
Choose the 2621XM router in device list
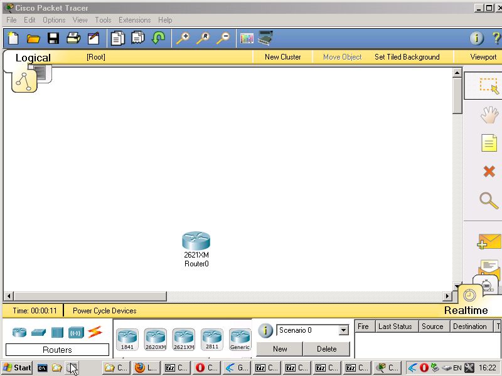coord(184,339)
